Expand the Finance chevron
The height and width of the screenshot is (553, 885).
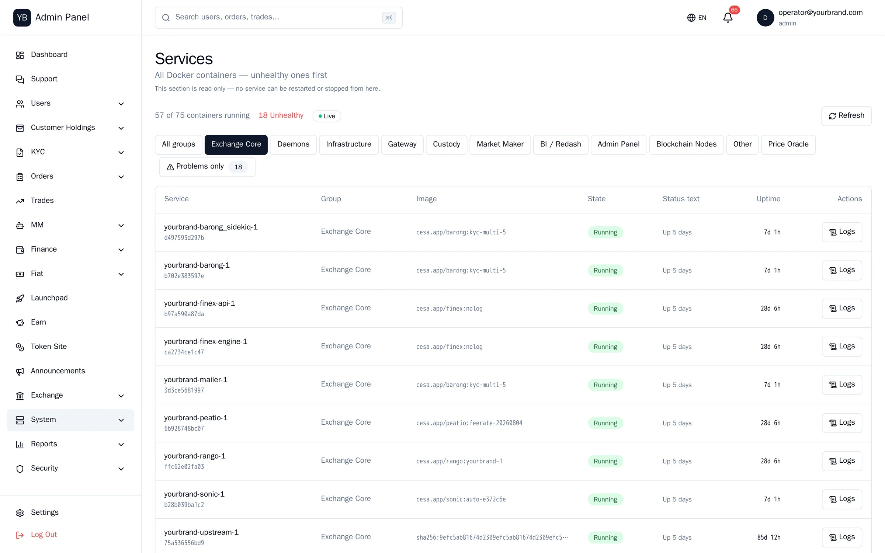[x=121, y=250]
